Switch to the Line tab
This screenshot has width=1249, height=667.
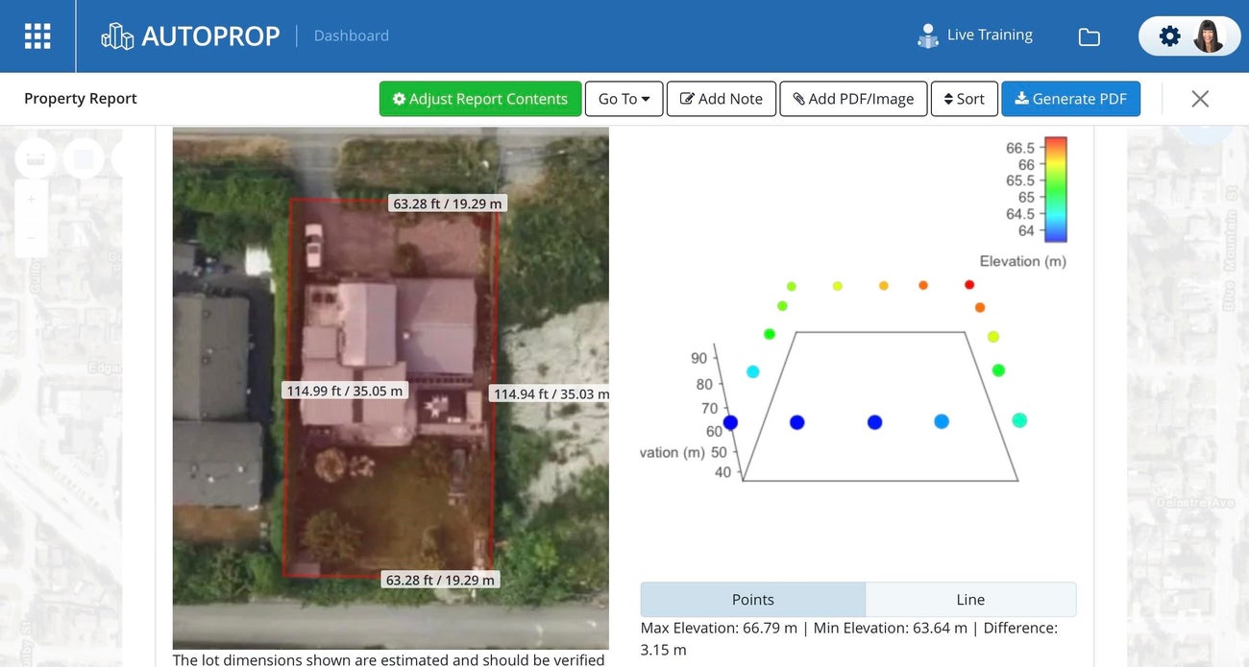point(970,600)
